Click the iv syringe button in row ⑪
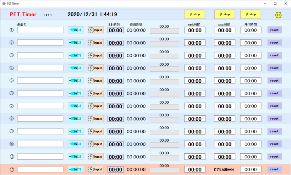Viewport: 291px width, 175px height. tap(76, 157)
